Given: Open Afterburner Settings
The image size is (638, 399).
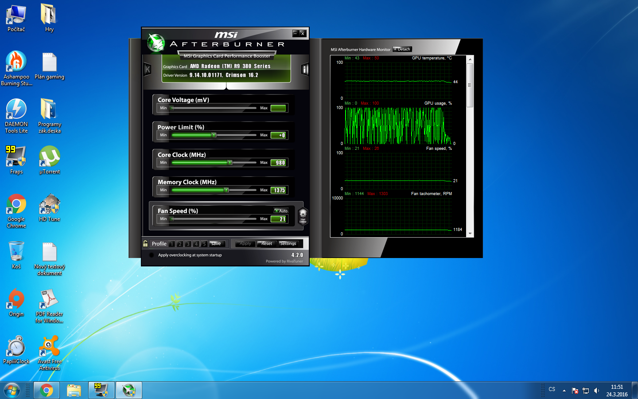Looking at the screenshot, I should pyautogui.click(x=288, y=243).
